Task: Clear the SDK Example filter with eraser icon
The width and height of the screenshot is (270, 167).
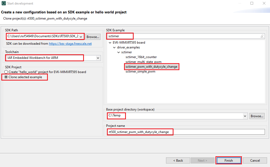Action: coord(262,36)
